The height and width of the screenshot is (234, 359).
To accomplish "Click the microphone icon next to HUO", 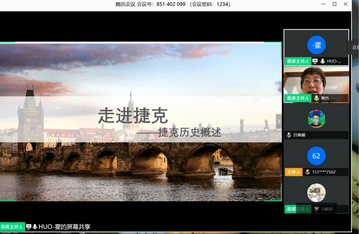I will pos(322,61).
